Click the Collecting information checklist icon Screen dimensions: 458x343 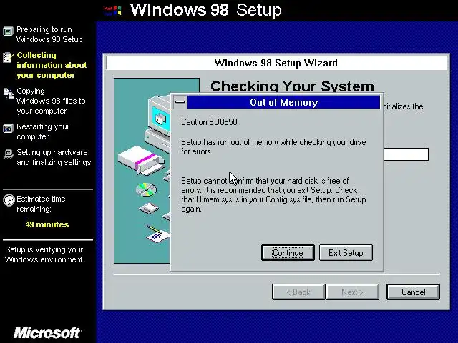pyautogui.click(x=8, y=57)
